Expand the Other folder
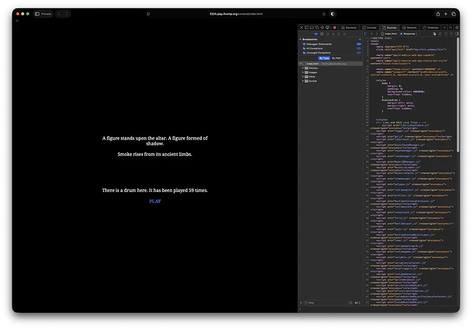Image resolution: width=472 pixels, height=328 pixels. coord(303,77)
